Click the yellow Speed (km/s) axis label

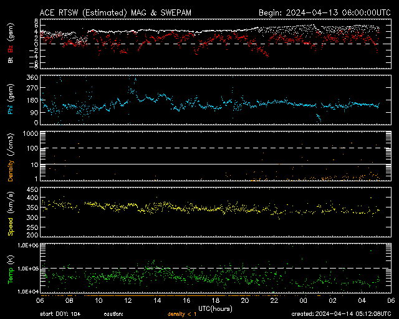click(10, 212)
